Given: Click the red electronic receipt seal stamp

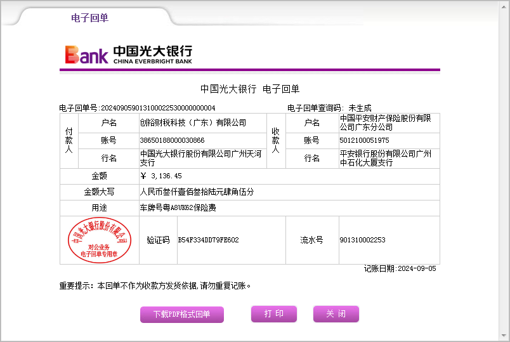Looking at the screenshot, I should pos(99,239).
